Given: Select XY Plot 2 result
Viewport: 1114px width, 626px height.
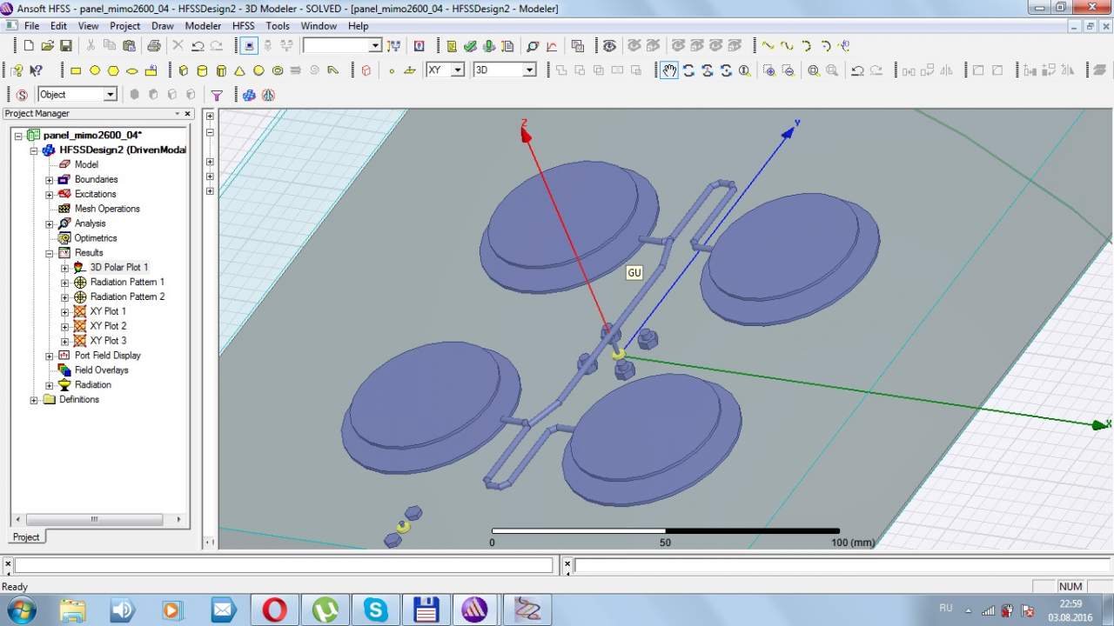Looking at the screenshot, I should 108,326.
